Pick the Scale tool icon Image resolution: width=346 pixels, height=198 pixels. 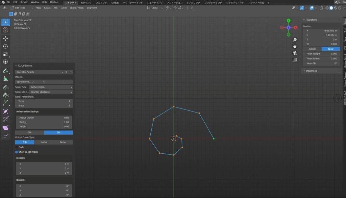[5, 54]
